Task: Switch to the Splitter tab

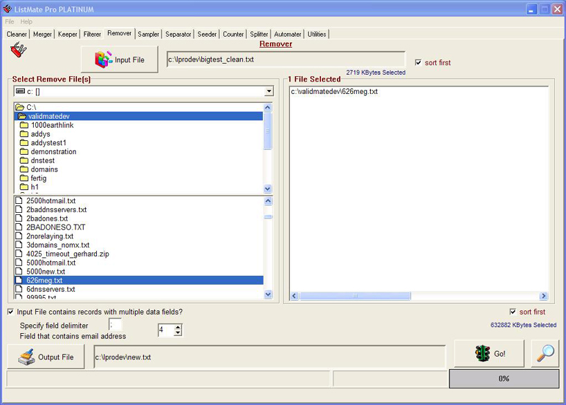Action: [x=259, y=34]
